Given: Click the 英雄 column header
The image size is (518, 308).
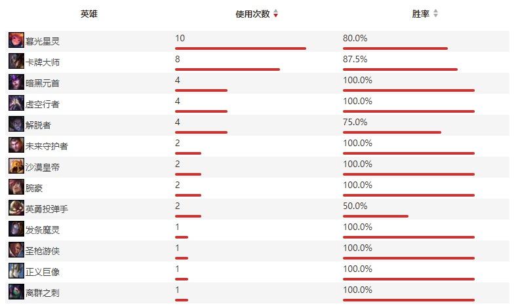Looking at the screenshot, I should click(89, 14).
